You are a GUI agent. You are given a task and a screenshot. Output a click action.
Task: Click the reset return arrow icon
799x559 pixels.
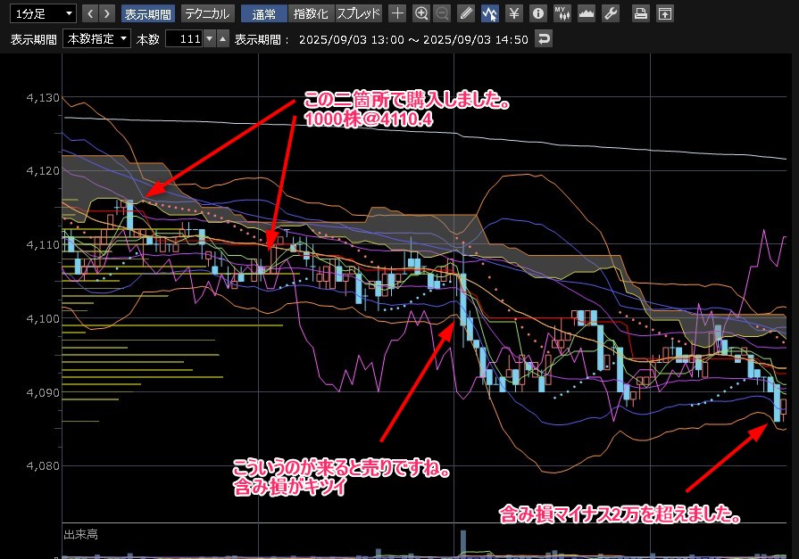[x=544, y=38]
